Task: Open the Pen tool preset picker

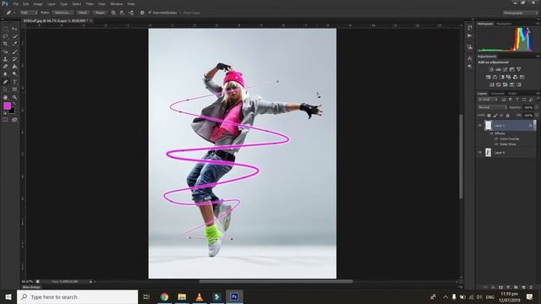Action: pos(10,13)
